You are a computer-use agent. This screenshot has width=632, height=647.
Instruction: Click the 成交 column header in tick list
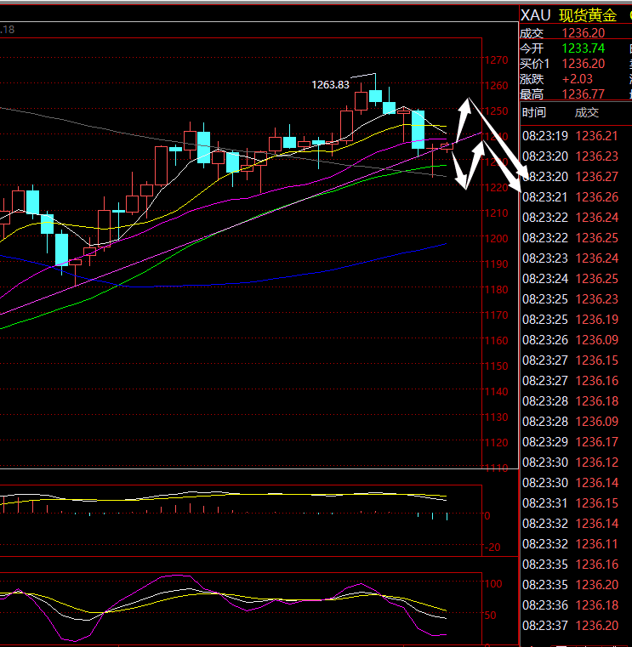(x=587, y=113)
